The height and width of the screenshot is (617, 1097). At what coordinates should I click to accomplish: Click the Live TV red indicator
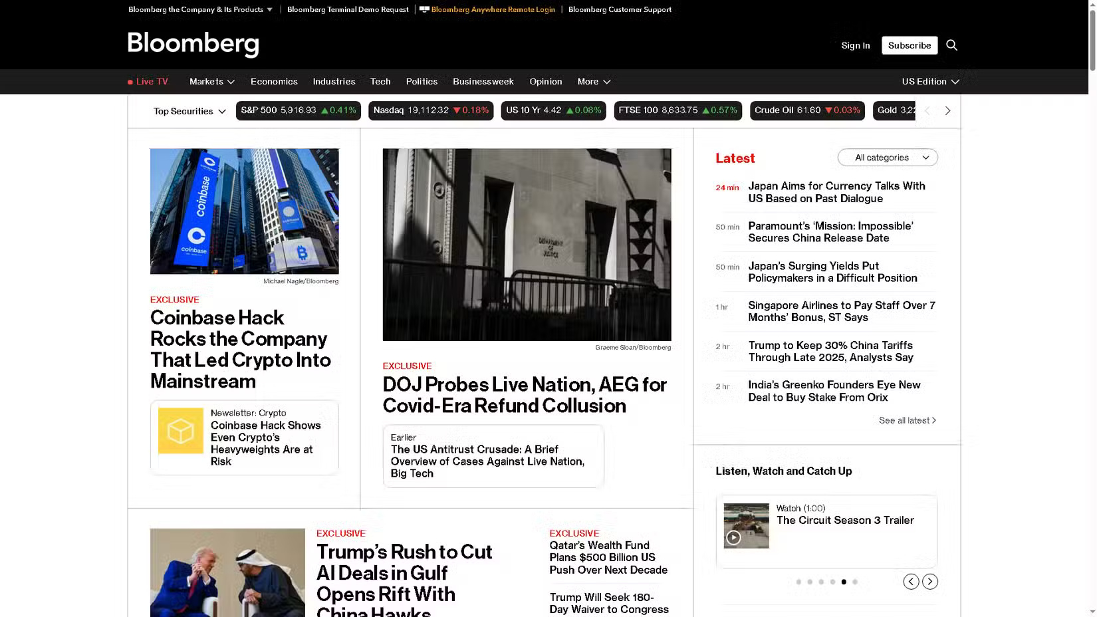(x=129, y=81)
